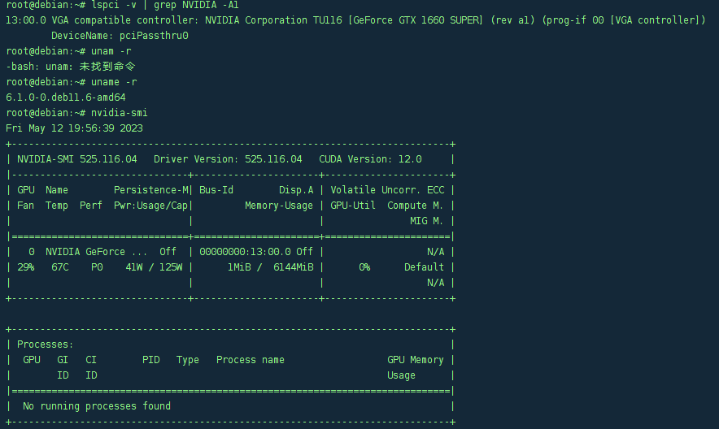Click the Bus-Id value 00000000:13:00.0
The width and height of the screenshot is (719, 429).
tap(245, 252)
